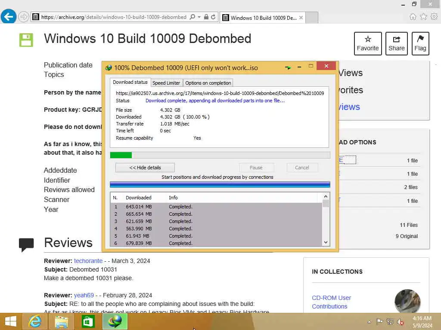Select connection row with 61.943 MB
The width and height of the screenshot is (441, 330).
216,236
